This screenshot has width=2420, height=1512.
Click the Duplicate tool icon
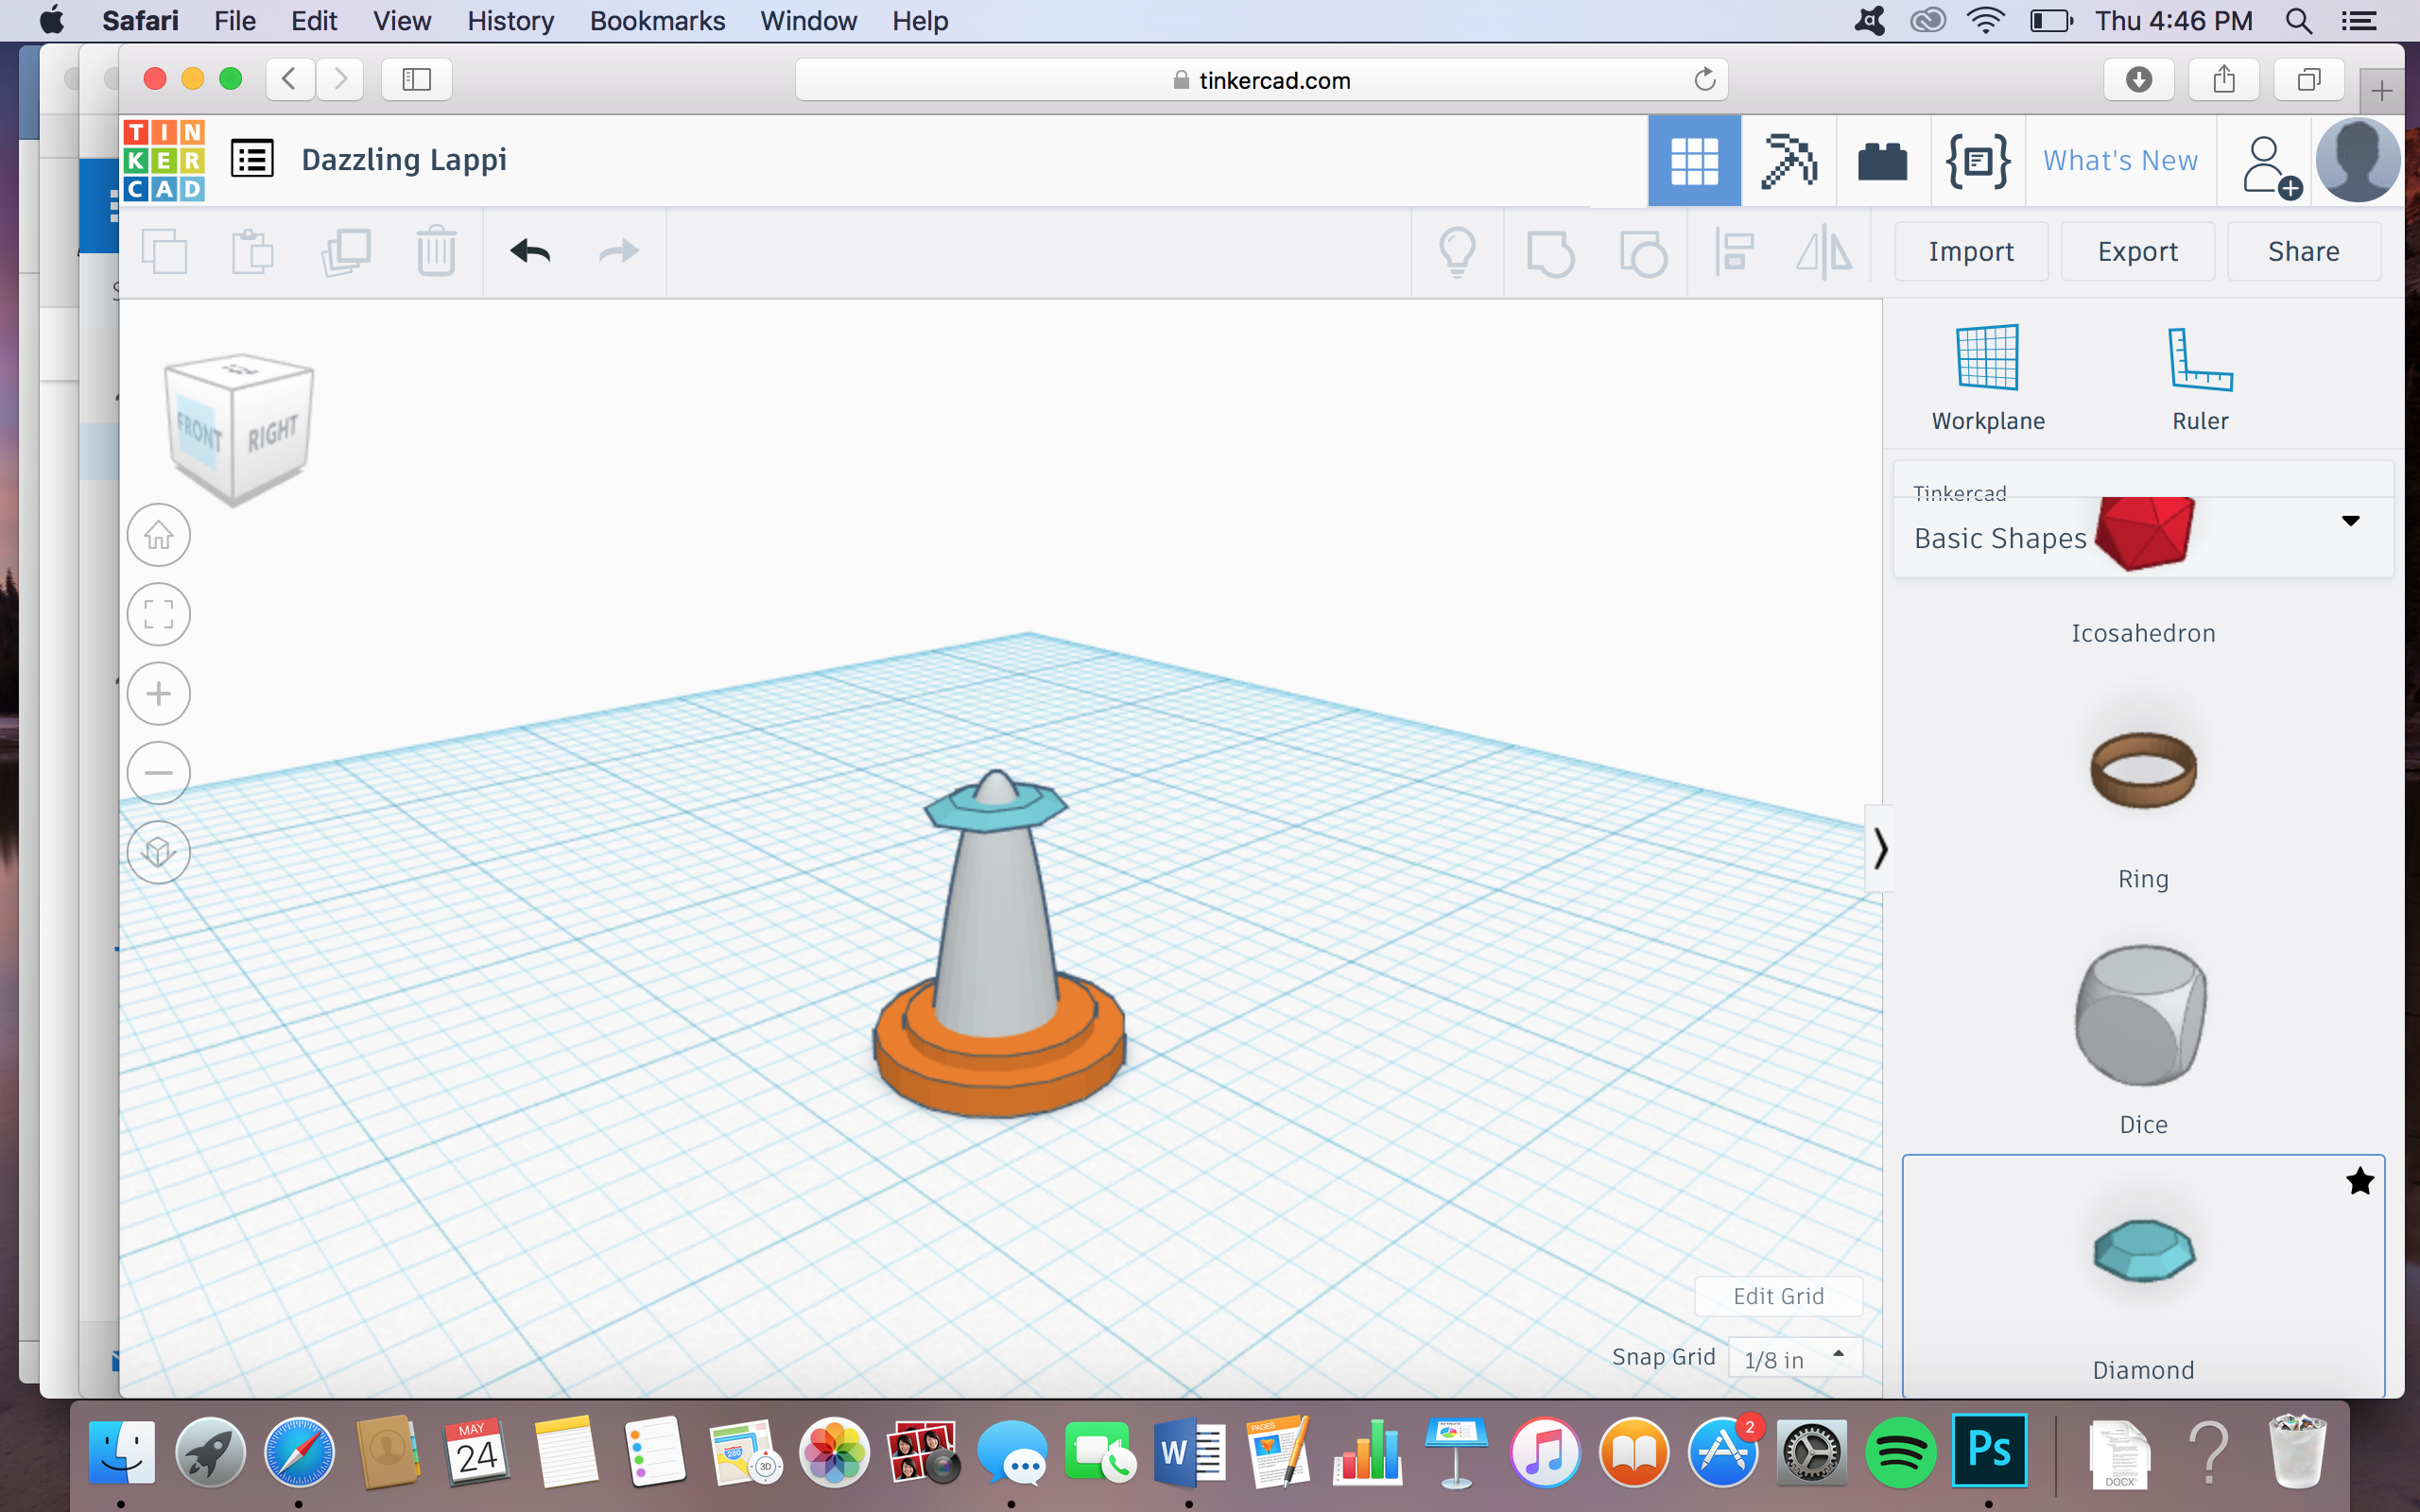(346, 252)
